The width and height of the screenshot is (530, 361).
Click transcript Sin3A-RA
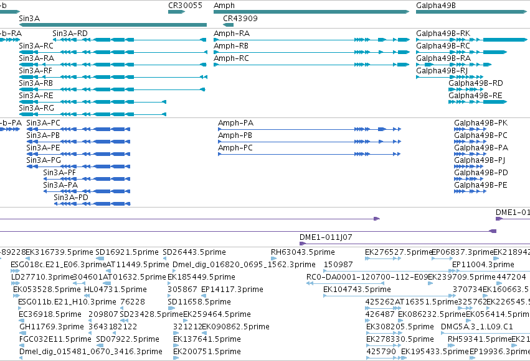point(113,65)
